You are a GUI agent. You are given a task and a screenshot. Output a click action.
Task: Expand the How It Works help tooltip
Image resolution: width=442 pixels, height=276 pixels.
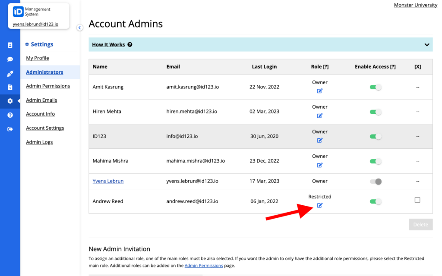coord(130,44)
